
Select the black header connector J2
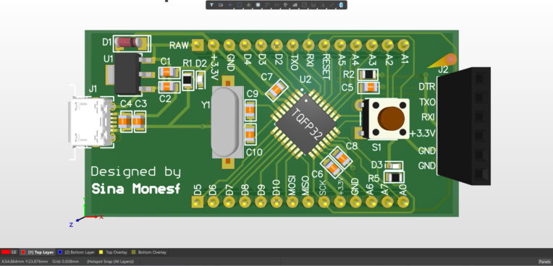click(x=463, y=126)
